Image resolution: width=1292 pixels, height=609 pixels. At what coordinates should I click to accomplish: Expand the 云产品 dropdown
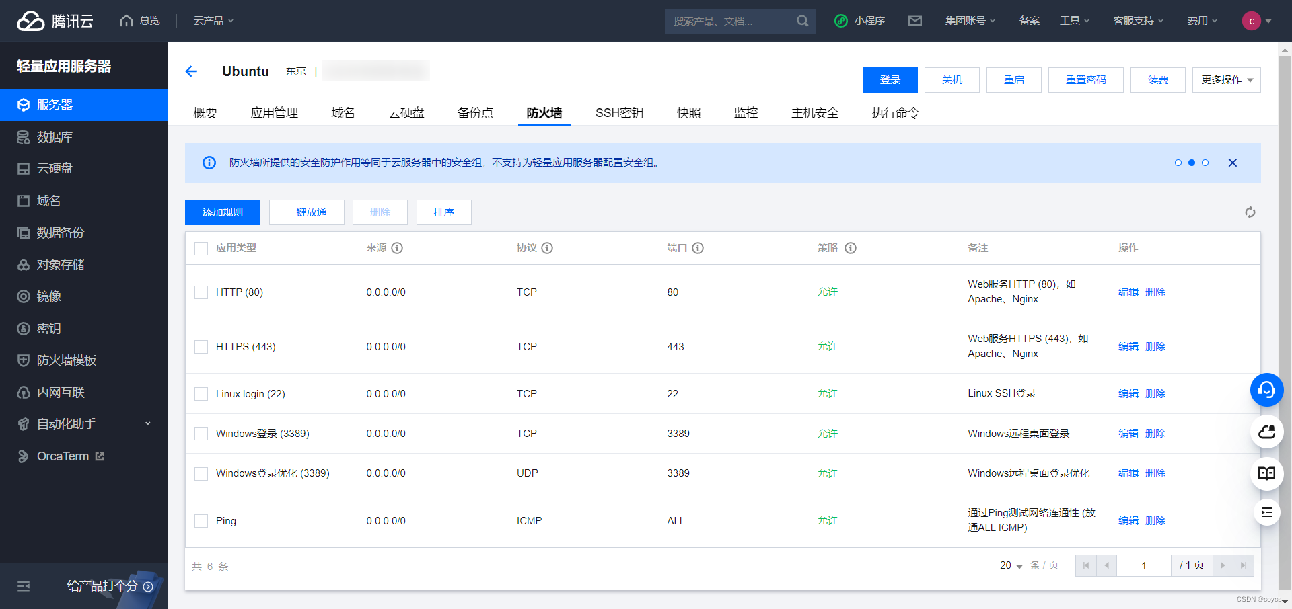(x=213, y=21)
